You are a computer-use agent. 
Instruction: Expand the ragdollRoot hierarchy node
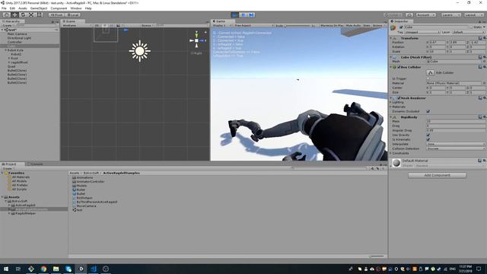point(9,62)
